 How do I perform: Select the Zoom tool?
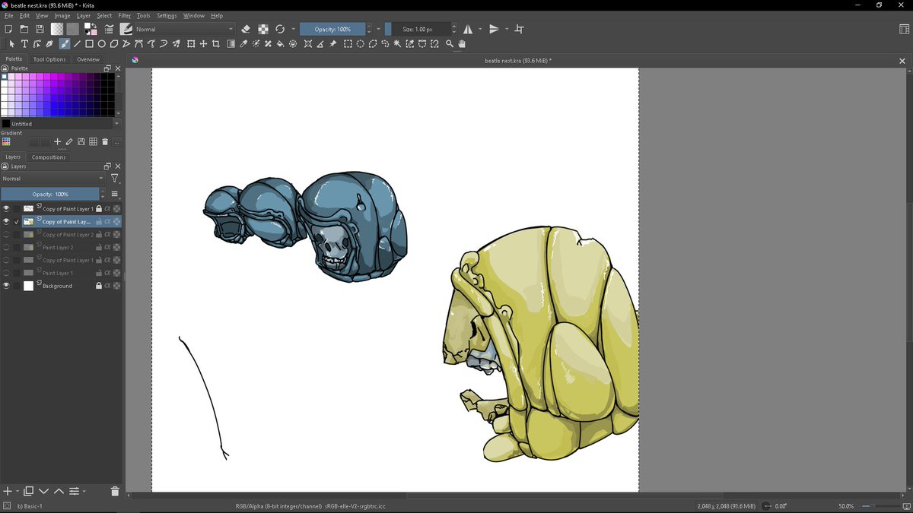point(450,44)
